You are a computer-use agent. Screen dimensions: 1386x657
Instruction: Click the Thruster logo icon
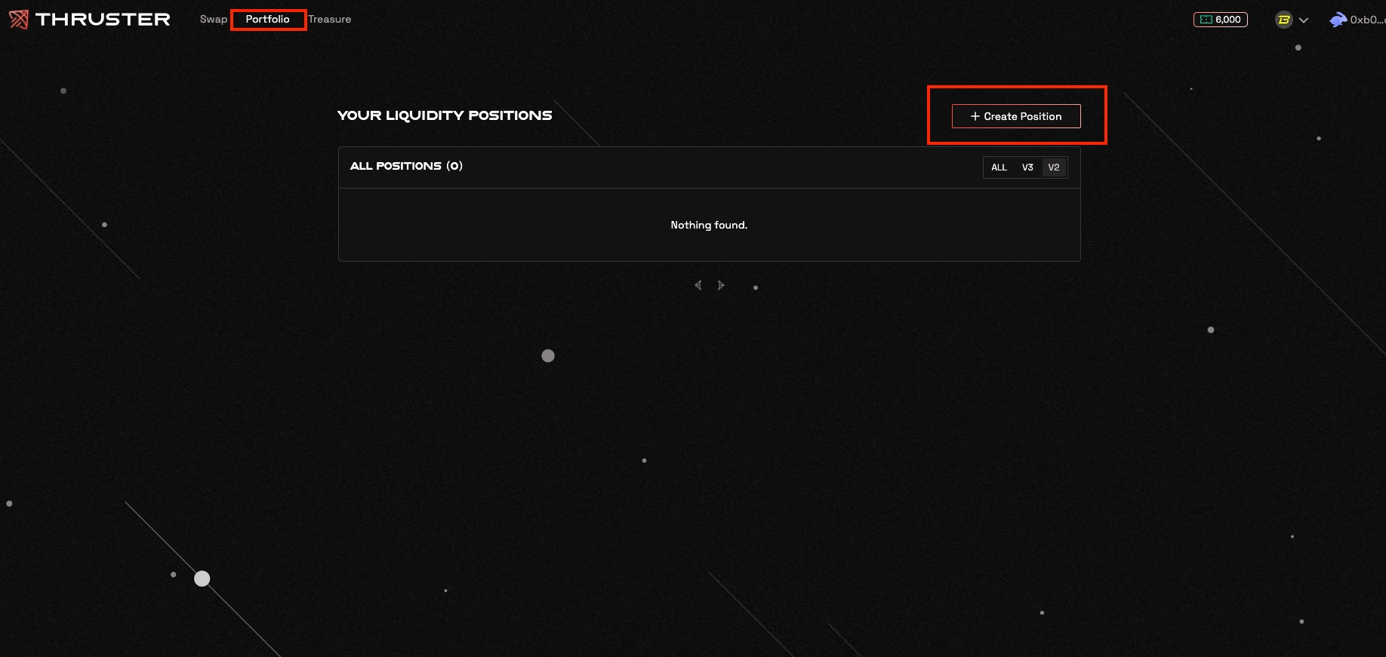pos(19,20)
